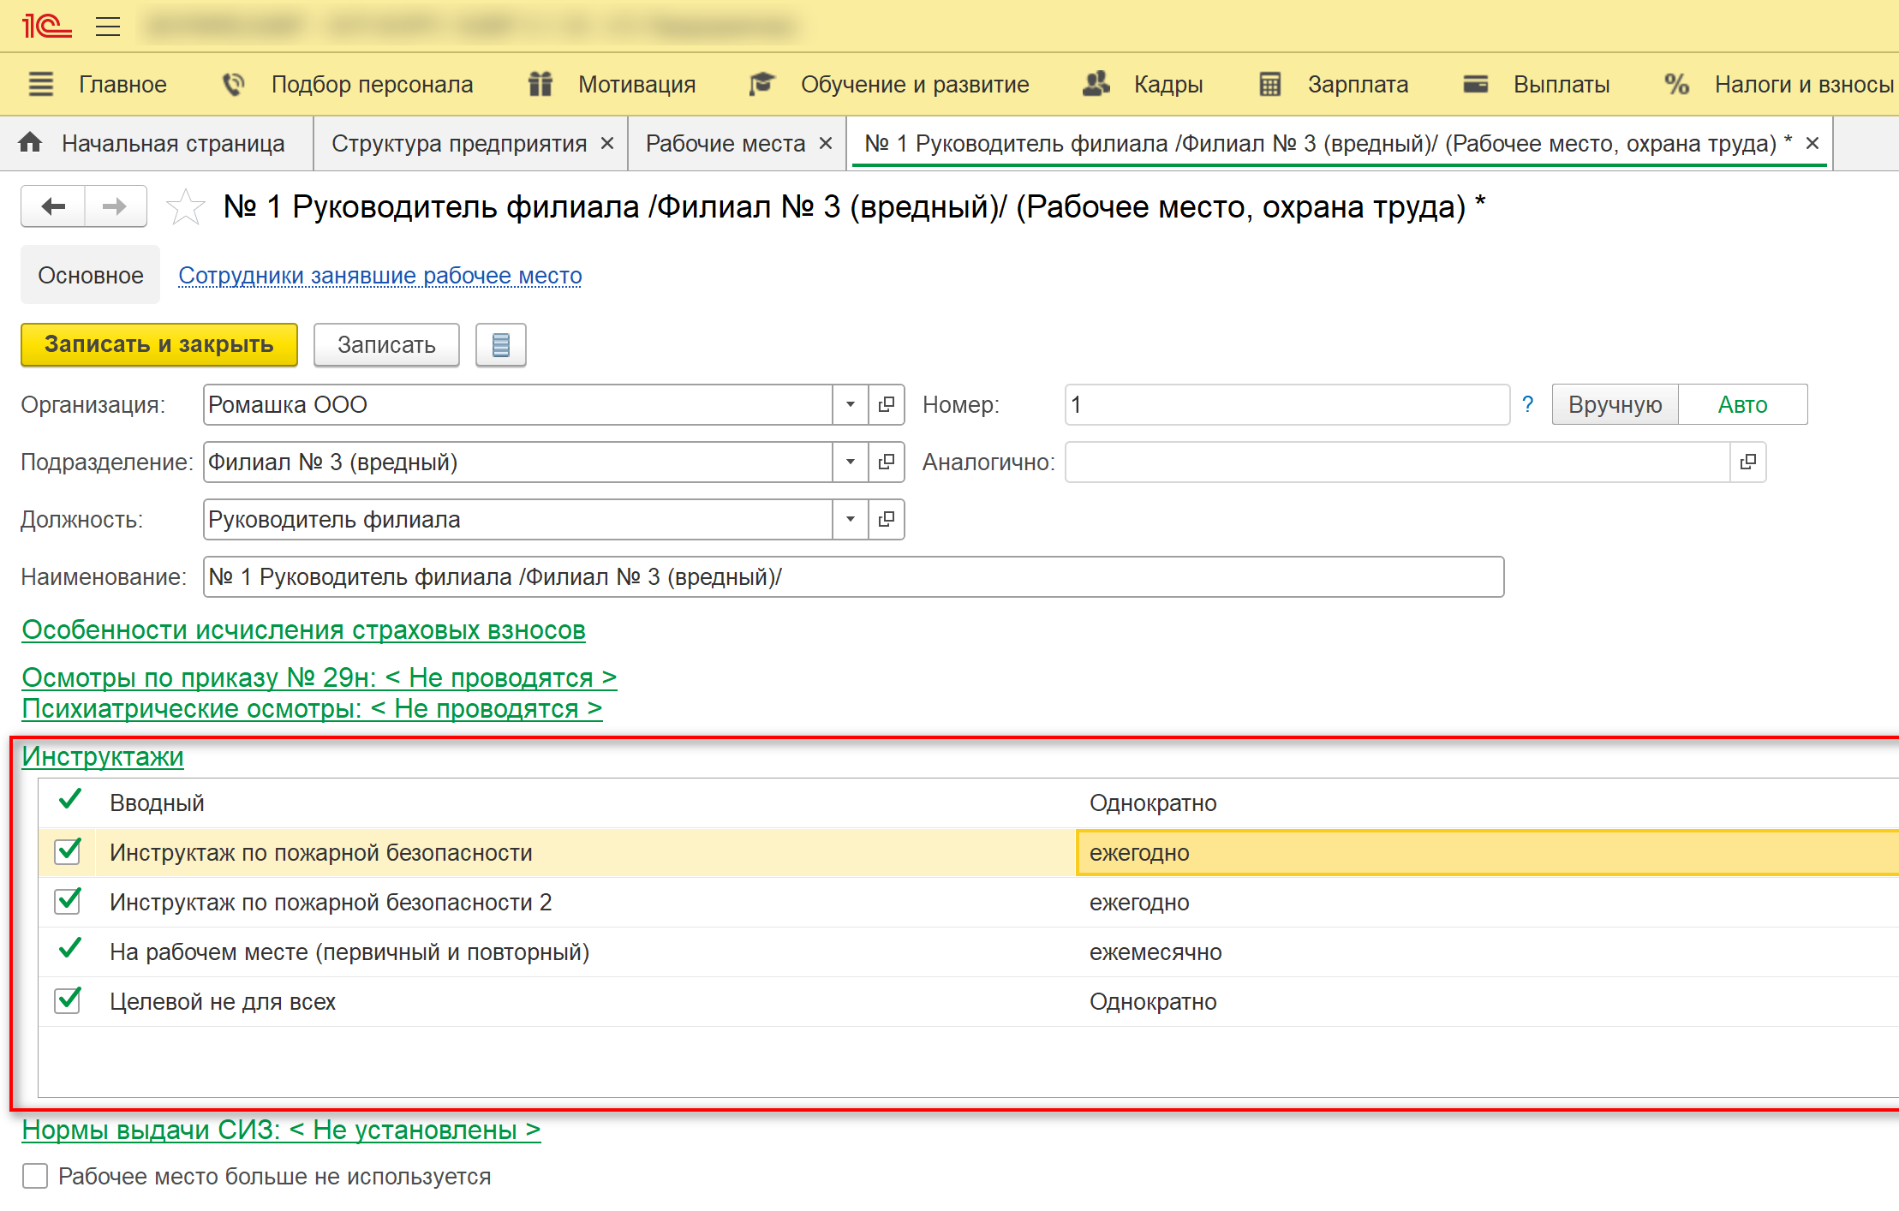
Task: Uncheck Инструктаж по пожарной безопасности checkbox
Action: coord(68,852)
